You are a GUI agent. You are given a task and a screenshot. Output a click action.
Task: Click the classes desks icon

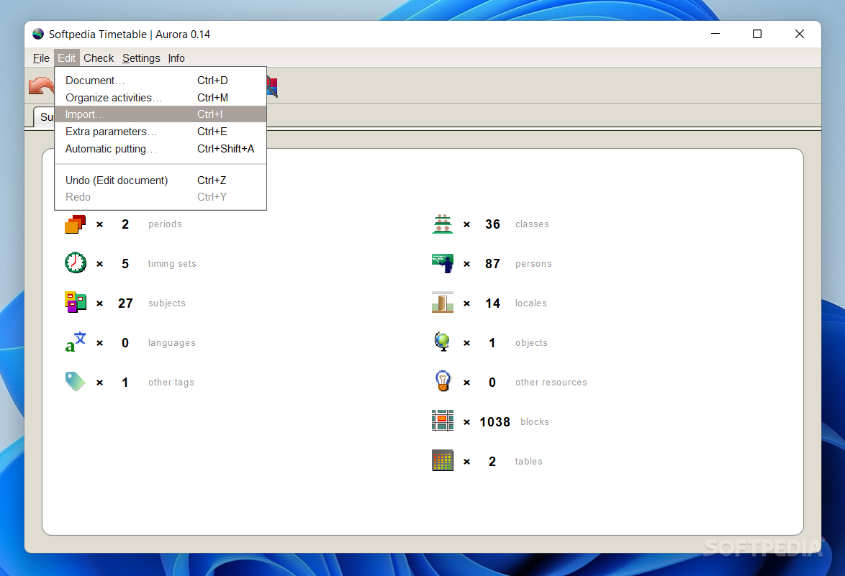pos(443,224)
